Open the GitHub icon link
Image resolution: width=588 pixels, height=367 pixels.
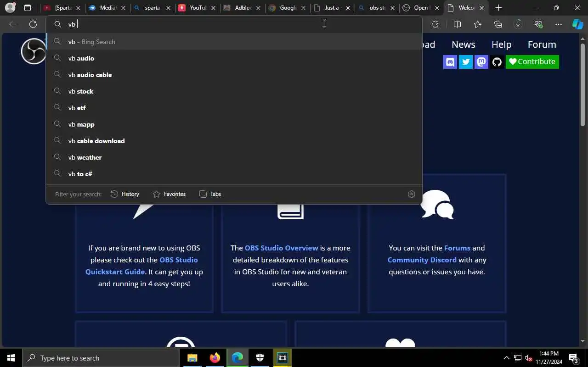(x=497, y=61)
